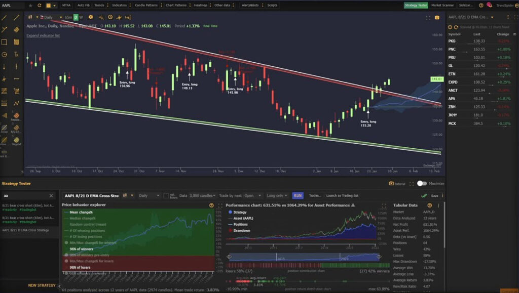Open the MTFA menu
519x293 pixels.
coord(66,5)
